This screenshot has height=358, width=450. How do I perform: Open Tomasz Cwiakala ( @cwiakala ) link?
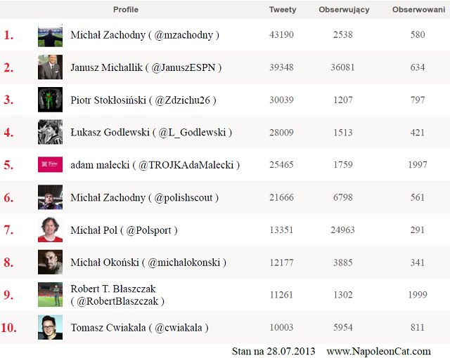[x=139, y=328]
